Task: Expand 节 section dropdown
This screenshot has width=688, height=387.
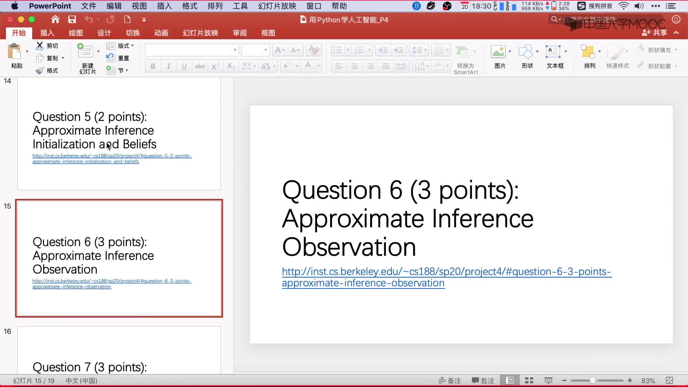Action: (x=127, y=70)
